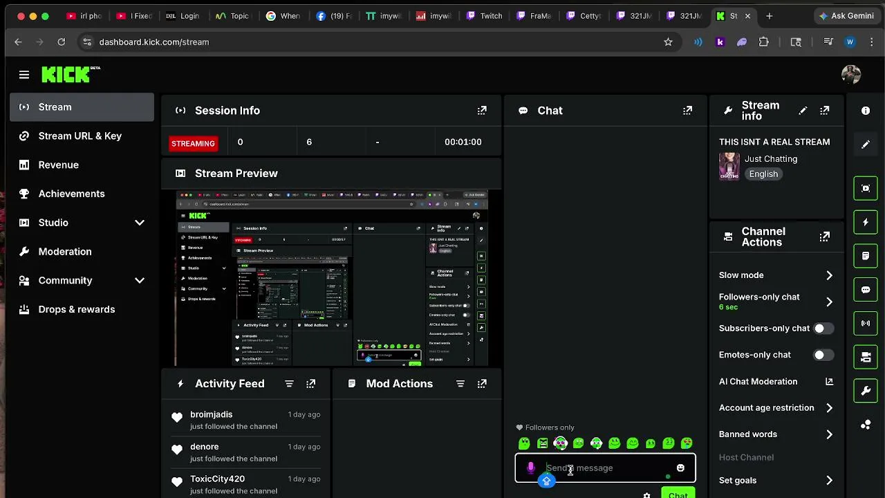Toggle Subscribers-only chat switch

(x=823, y=329)
